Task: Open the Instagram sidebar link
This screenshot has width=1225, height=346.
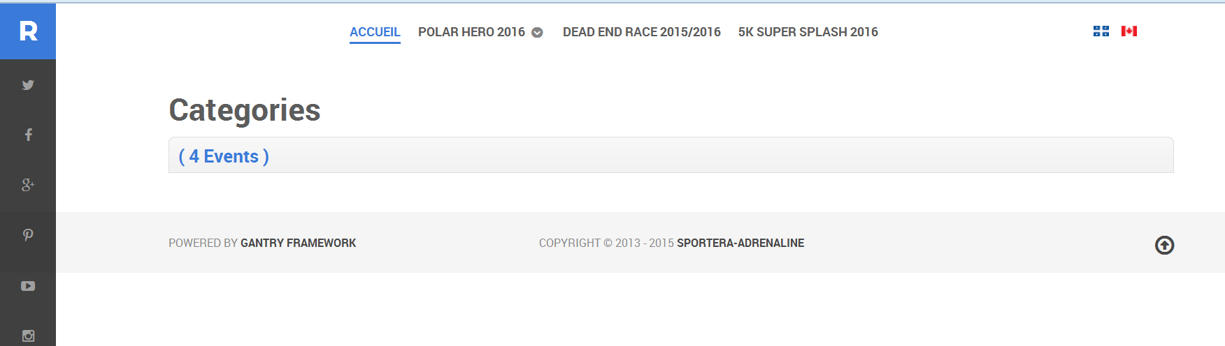Action: pos(28,336)
